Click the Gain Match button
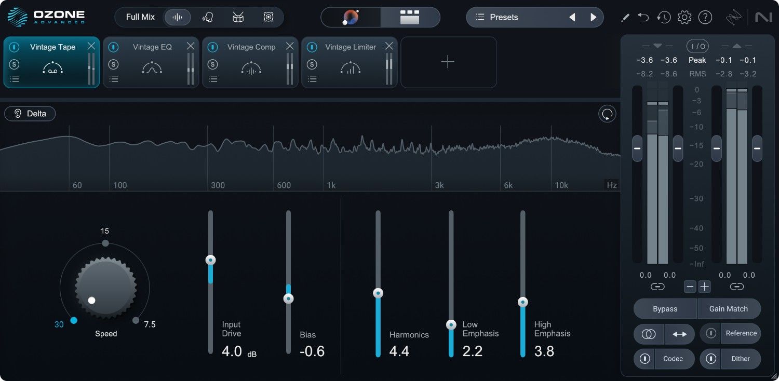Viewport: 779px width, 381px height. coord(728,309)
